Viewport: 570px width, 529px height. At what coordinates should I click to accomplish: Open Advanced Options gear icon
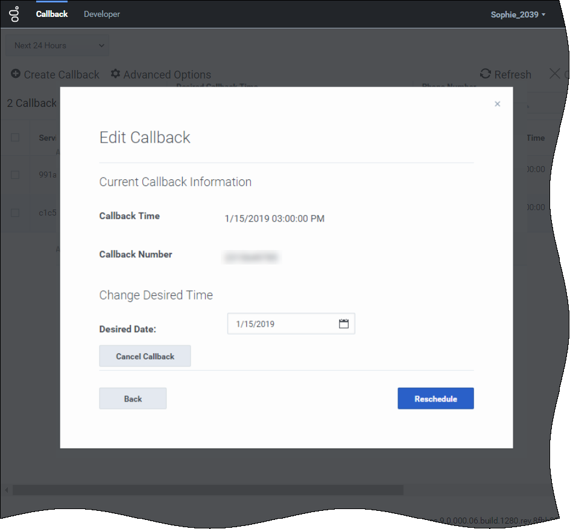[115, 74]
